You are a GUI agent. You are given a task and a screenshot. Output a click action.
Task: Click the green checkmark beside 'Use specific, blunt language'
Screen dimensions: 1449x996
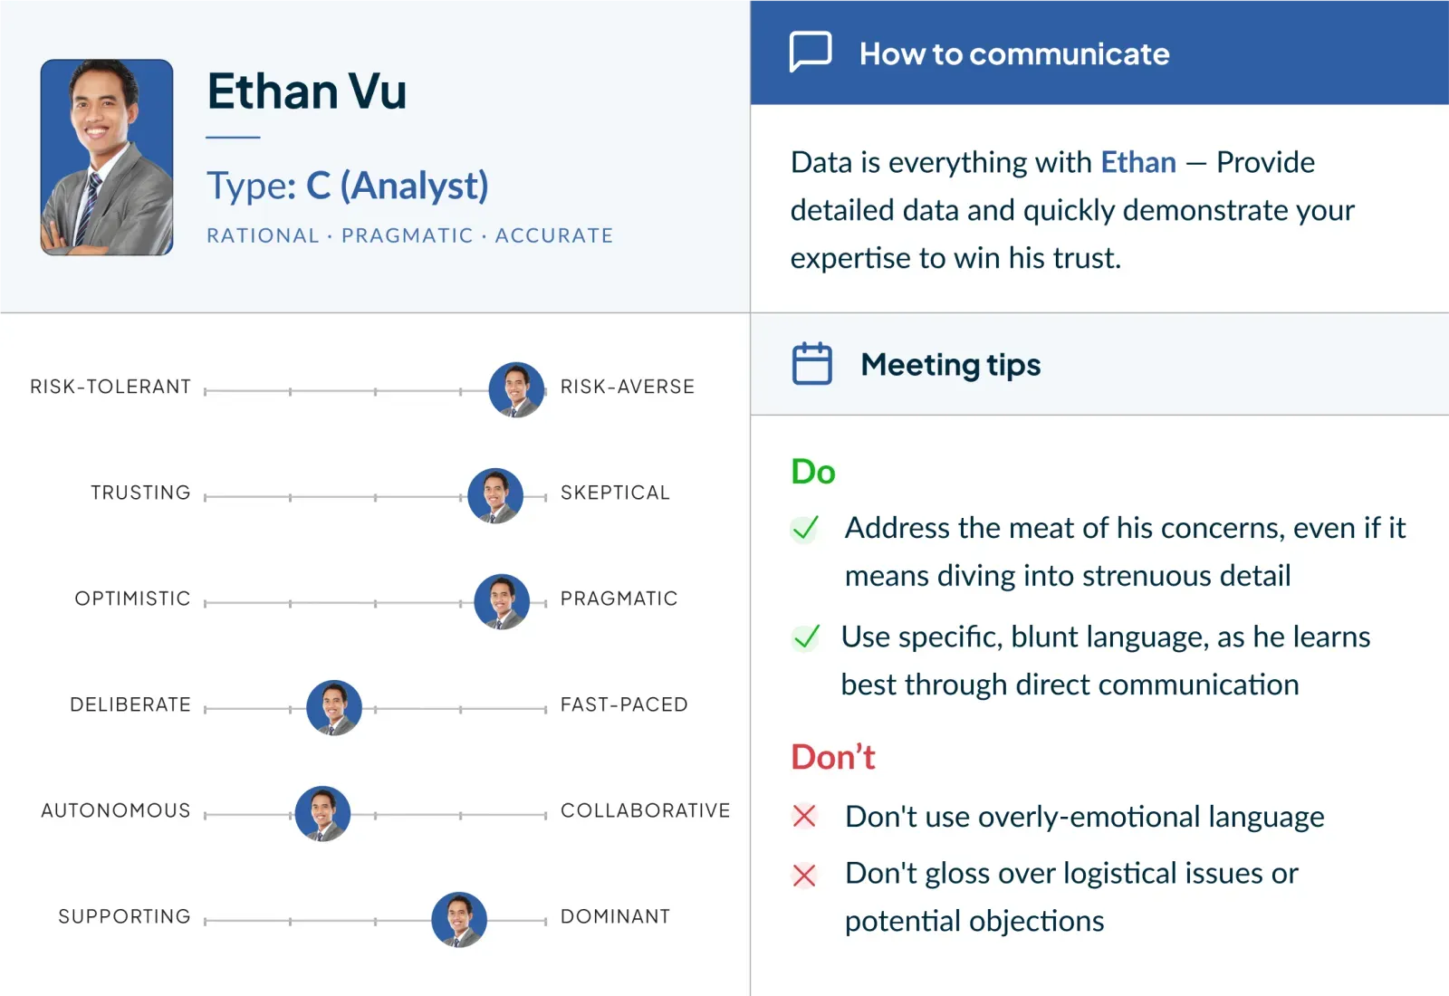[805, 637]
